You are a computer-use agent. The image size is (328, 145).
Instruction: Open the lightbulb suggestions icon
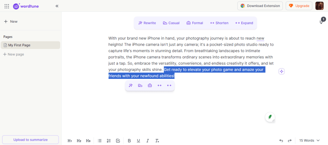click(321, 22)
